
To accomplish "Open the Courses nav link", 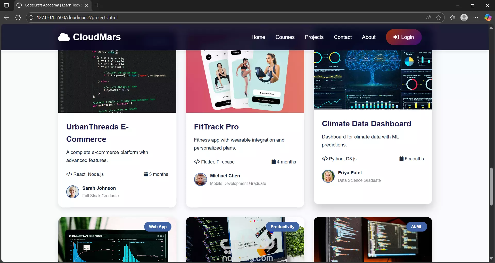I will (x=285, y=37).
